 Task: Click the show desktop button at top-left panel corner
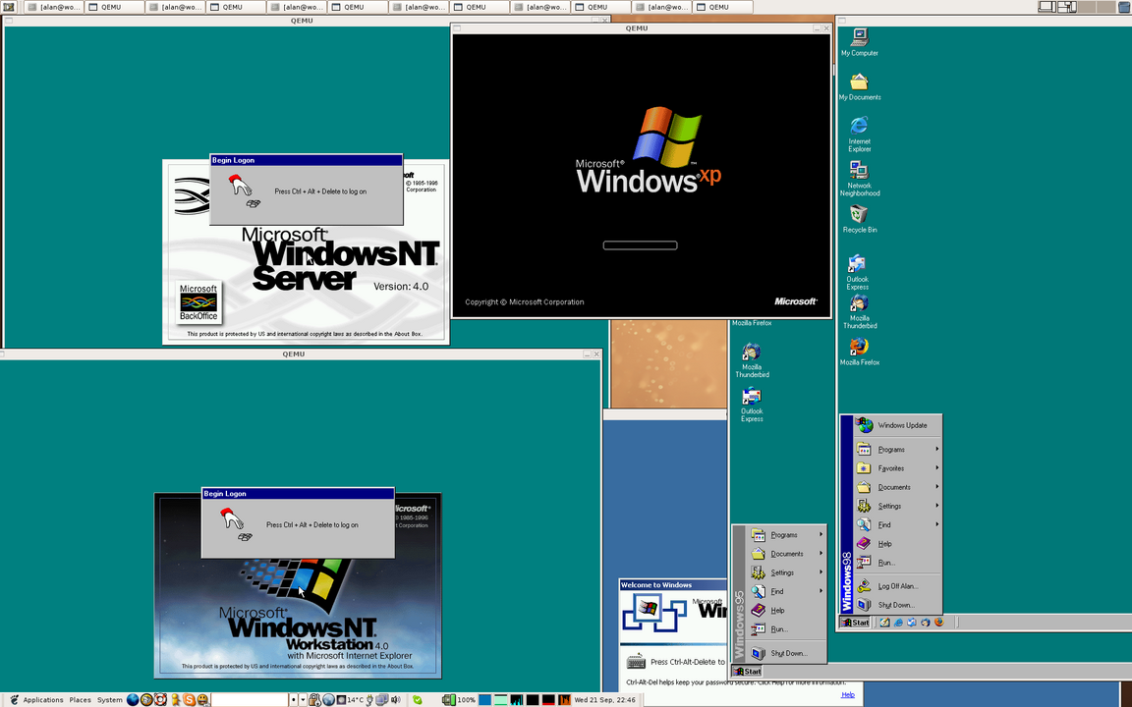(7, 7)
